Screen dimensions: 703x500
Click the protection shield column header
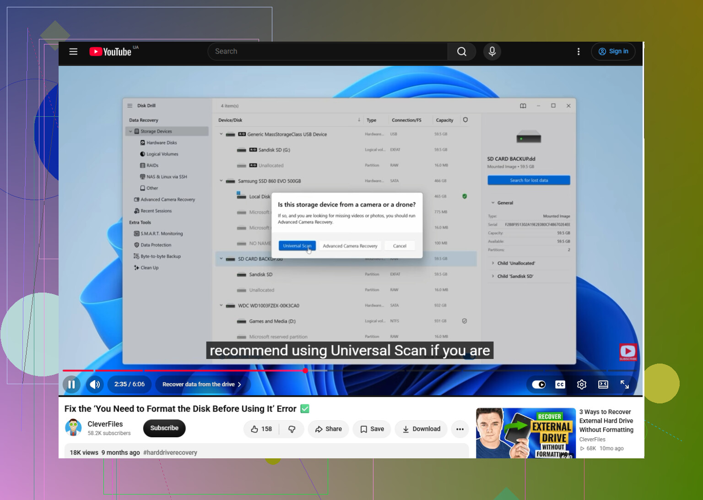pos(465,120)
